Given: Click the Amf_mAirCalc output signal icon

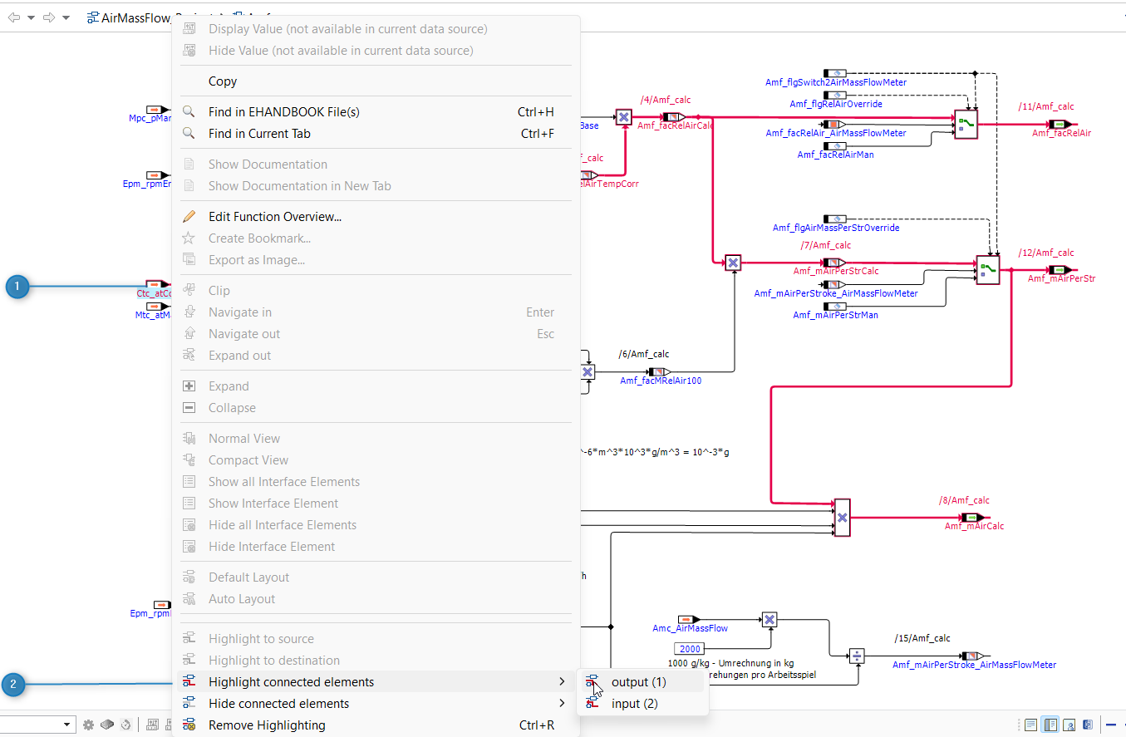Looking at the screenshot, I should (x=973, y=518).
